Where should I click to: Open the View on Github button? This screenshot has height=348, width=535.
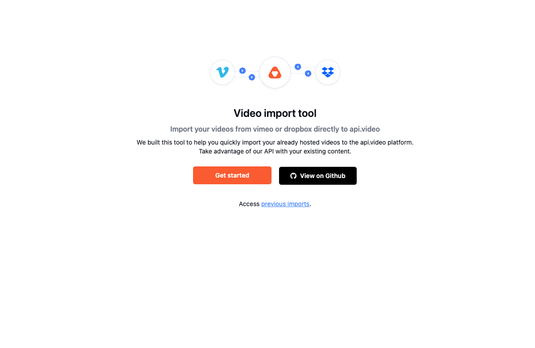pyautogui.click(x=318, y=176)
